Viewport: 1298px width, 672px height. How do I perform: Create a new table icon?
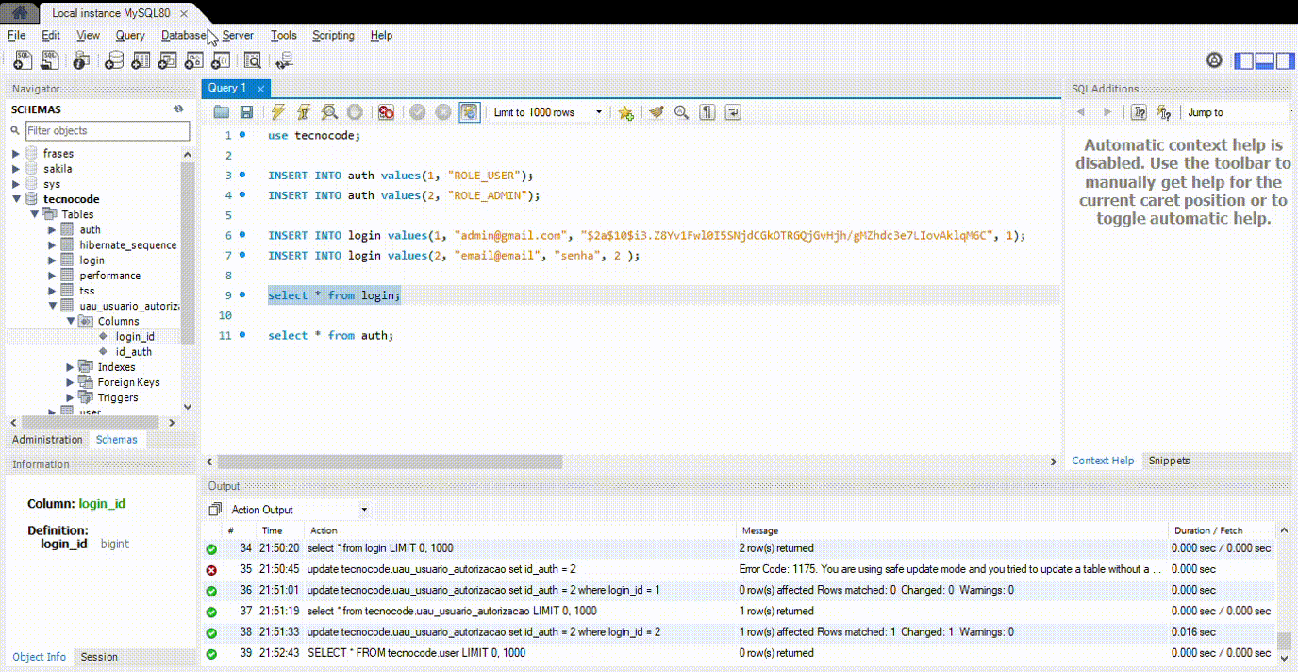(x=141, y=61)
